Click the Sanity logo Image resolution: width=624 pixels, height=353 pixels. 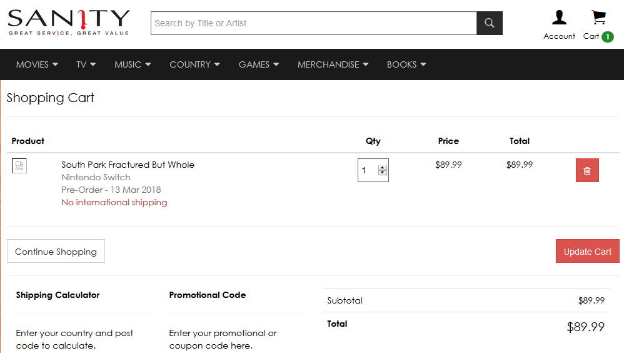coord(69,23)
